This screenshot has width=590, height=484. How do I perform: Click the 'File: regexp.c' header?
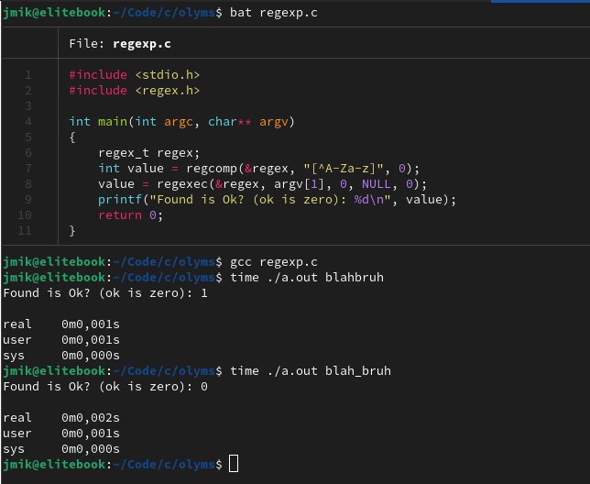pyautogui.click(x=120, y=44)
